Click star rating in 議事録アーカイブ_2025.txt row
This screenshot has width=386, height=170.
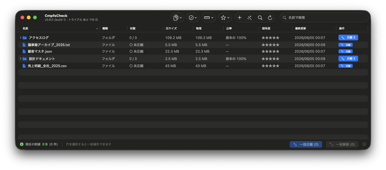(x=271, y=45)
